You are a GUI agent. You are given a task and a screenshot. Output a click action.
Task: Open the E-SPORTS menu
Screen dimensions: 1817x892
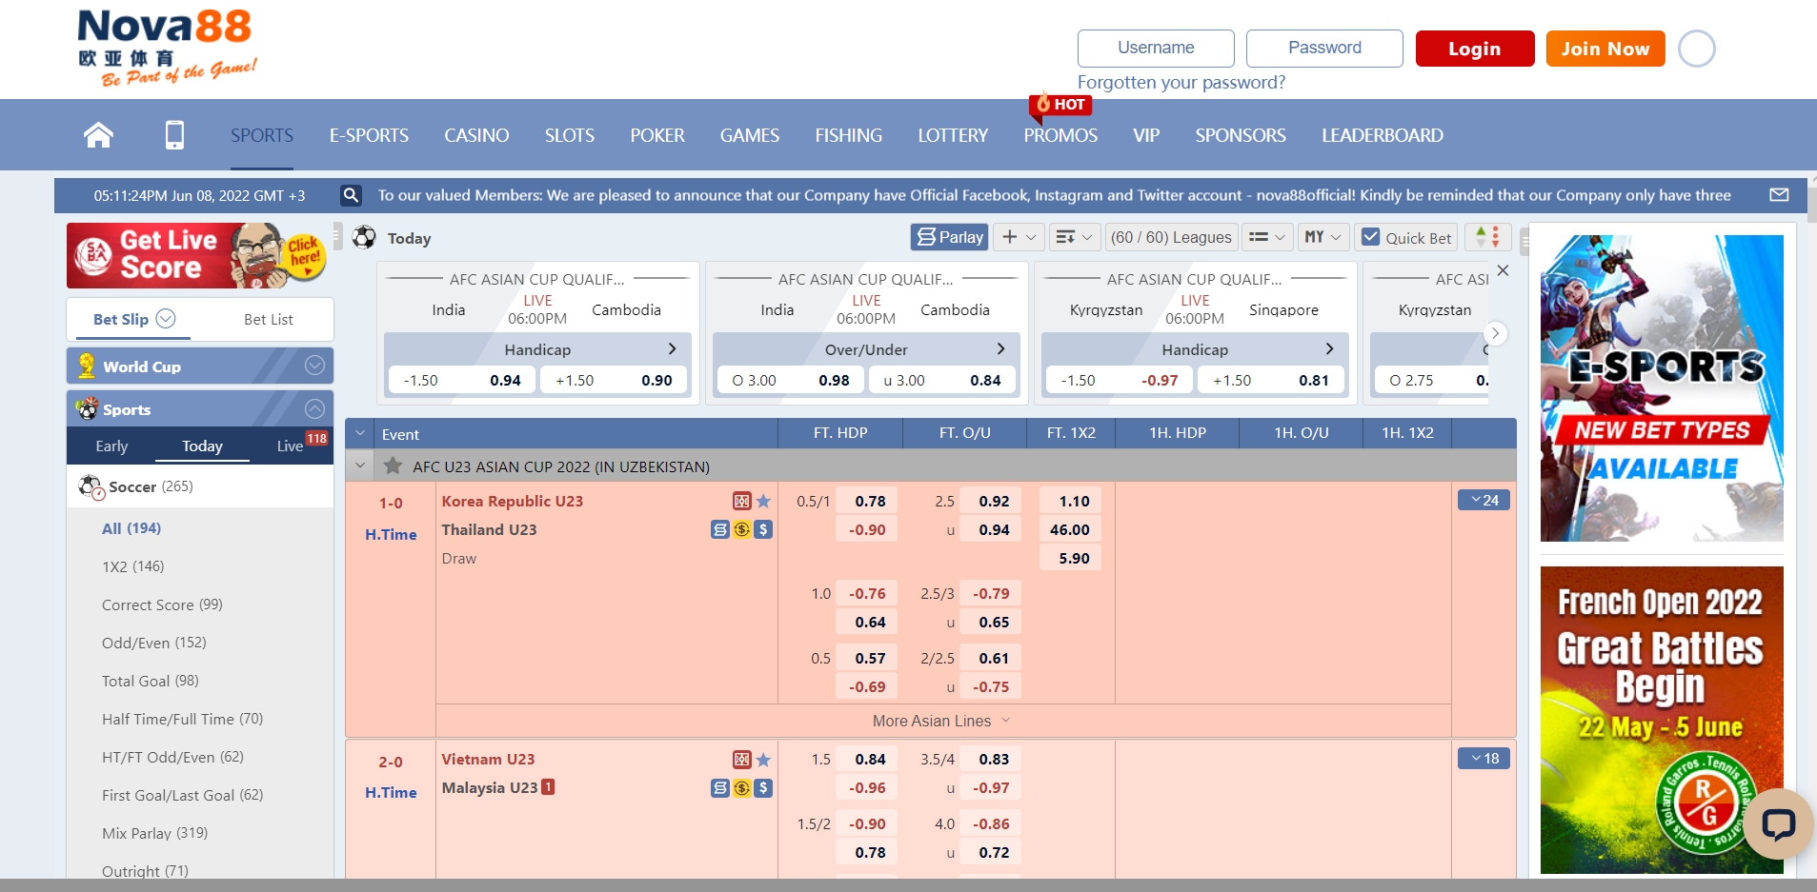point(369,135)
